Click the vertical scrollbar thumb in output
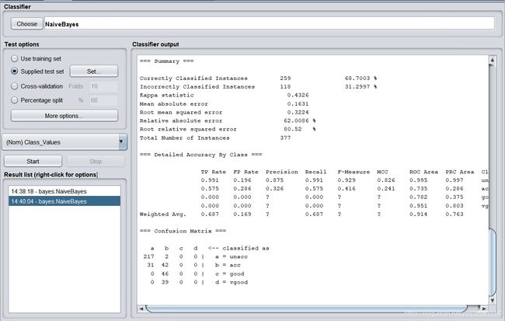The height and width of the screenshot is (321, 505). pyautogui.click(x=492, y=263)
